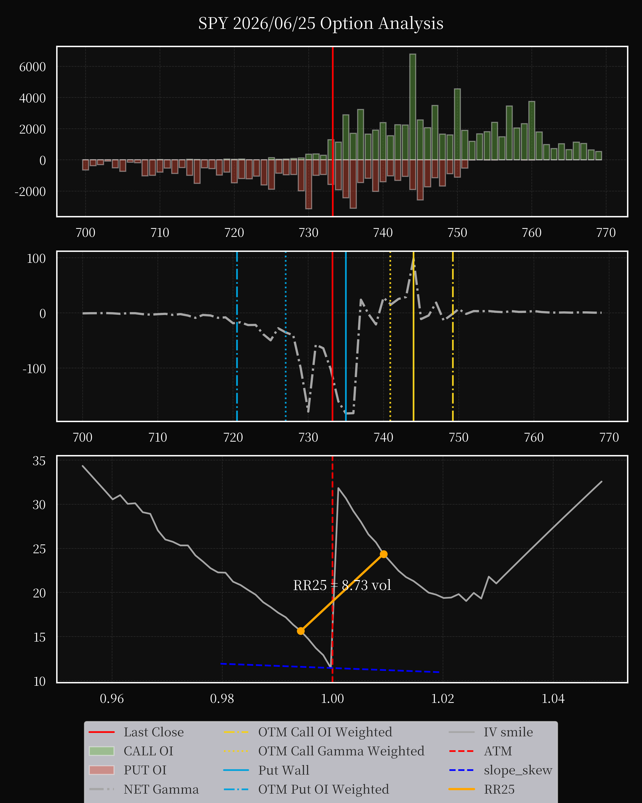Click the ATM legend label
Image resolution: width=642 pixels, height=803 pixels.
coord(498,751)
